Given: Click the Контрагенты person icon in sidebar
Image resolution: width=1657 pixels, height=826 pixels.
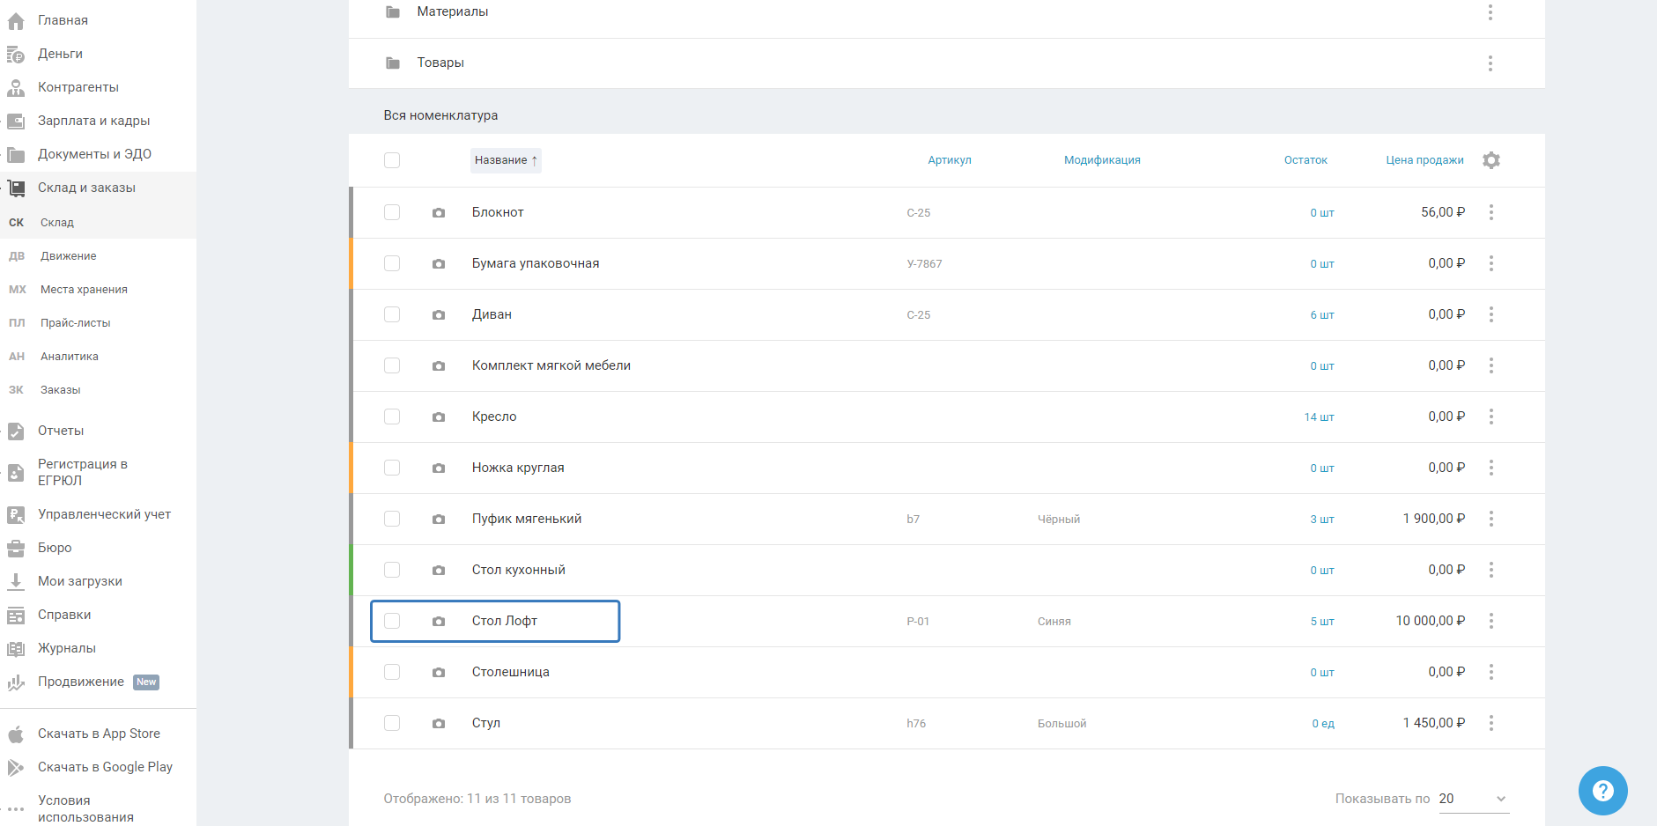Looking at the screenshot, I should click(16, 88).
